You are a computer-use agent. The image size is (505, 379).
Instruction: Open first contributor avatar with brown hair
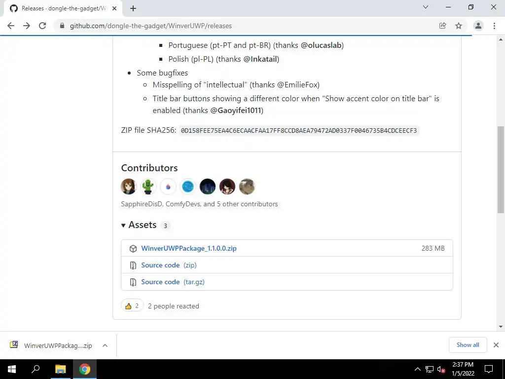click(129, 187)
